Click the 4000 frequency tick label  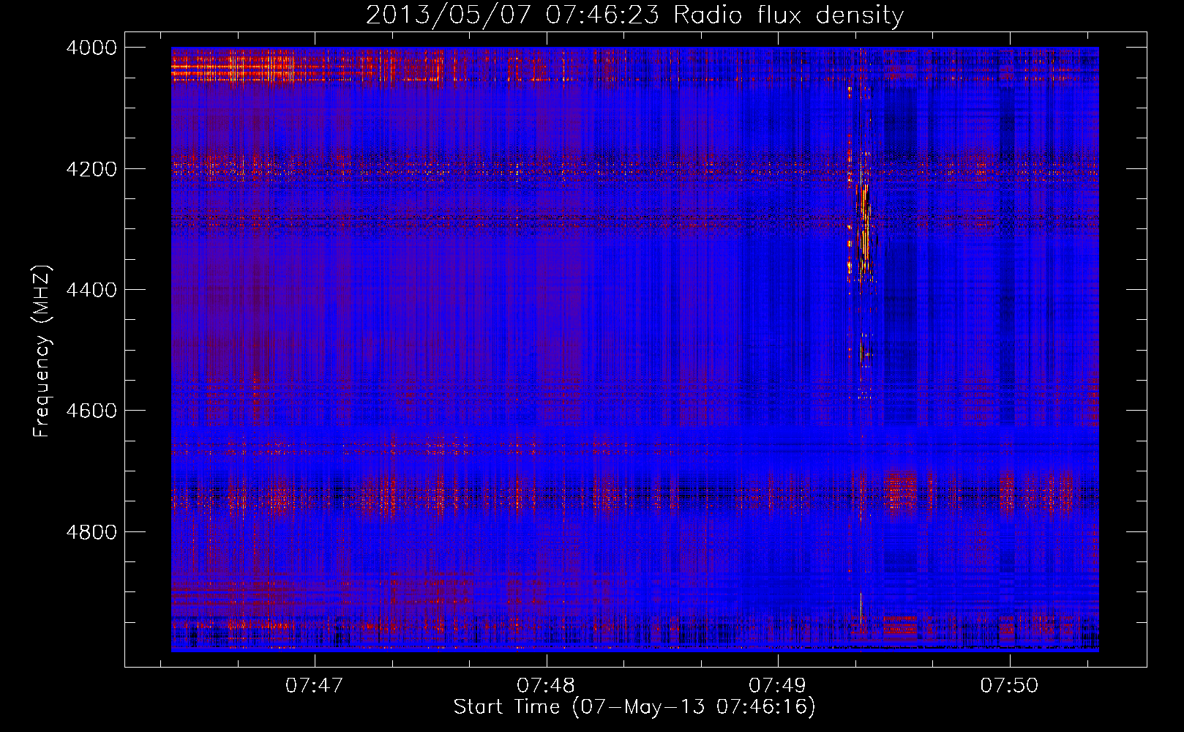click(91, 48)
